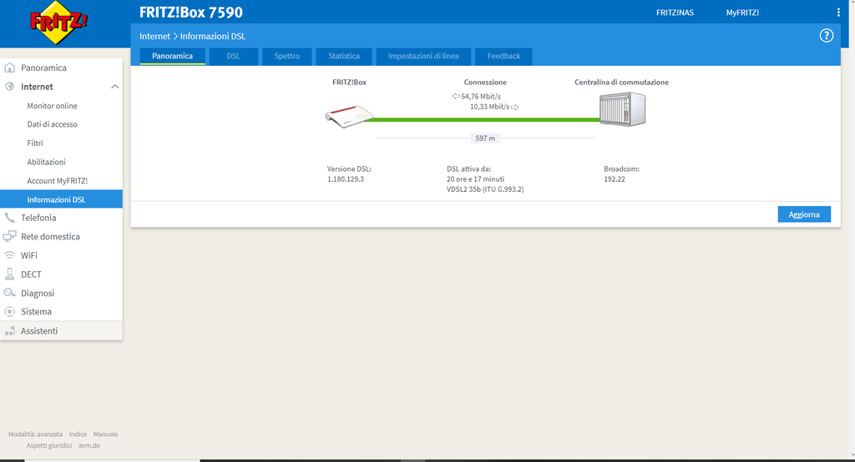Open MyFRITZ! link in header
Image resolution: width=855 pixels, height=462 pixels.
(742, 13)
